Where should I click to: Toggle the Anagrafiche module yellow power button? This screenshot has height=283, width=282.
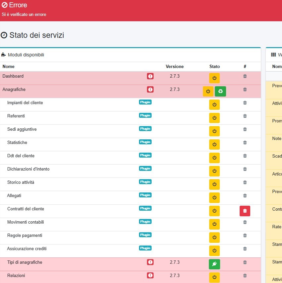(x=208, y=91)
